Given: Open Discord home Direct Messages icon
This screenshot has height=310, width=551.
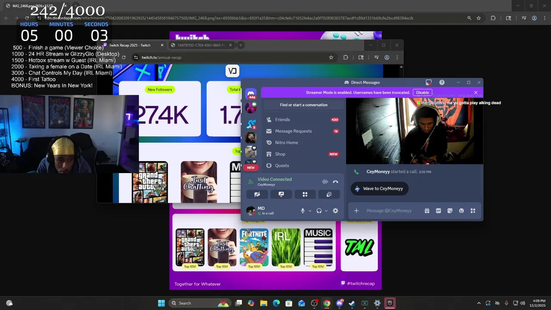Looking at the screenshot, I should [x=251, y=93].
